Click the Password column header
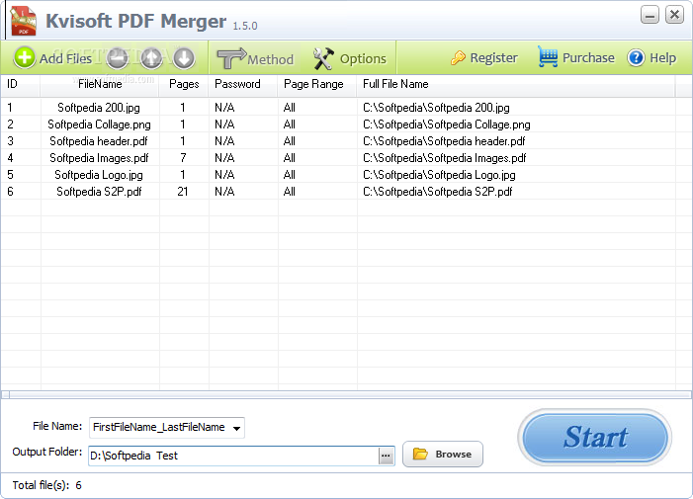 (243, 84)
